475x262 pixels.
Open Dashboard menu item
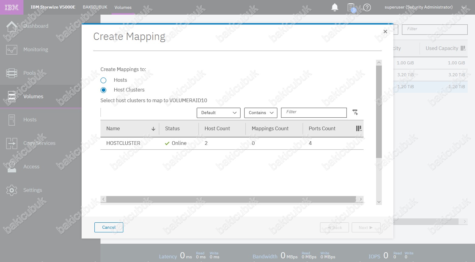(36, 26)
